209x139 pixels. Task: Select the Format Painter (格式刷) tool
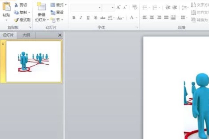(x=16, y=20)
